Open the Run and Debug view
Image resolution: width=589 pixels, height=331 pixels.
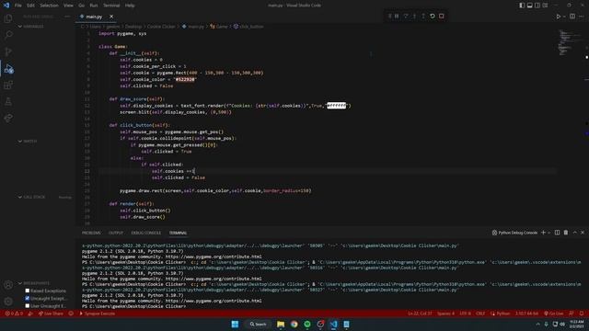point(8,68)
